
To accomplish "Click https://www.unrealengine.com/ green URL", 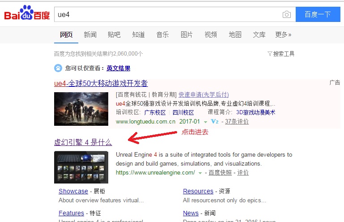I will (155, 173).
